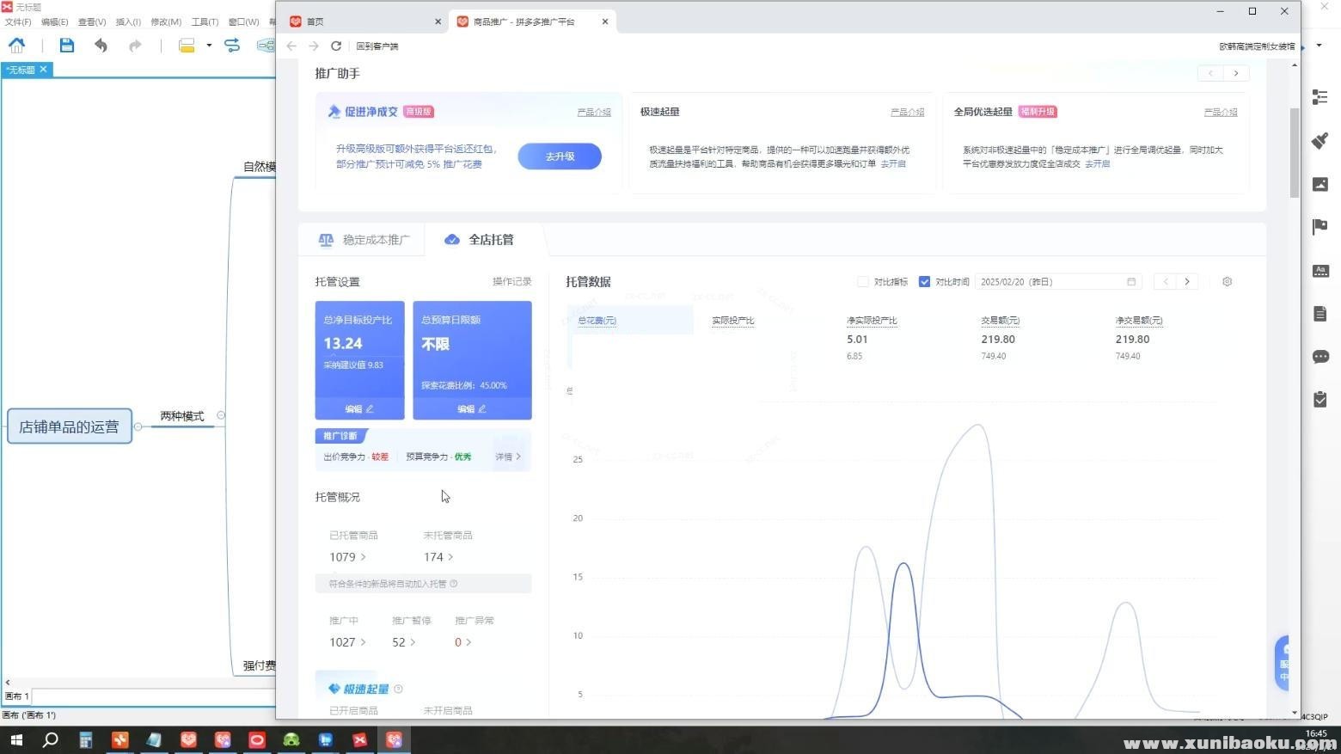The height and width of the screenshot is (754, 1341).
Task: Click the undo arrow icon
Action: [101, 46]
